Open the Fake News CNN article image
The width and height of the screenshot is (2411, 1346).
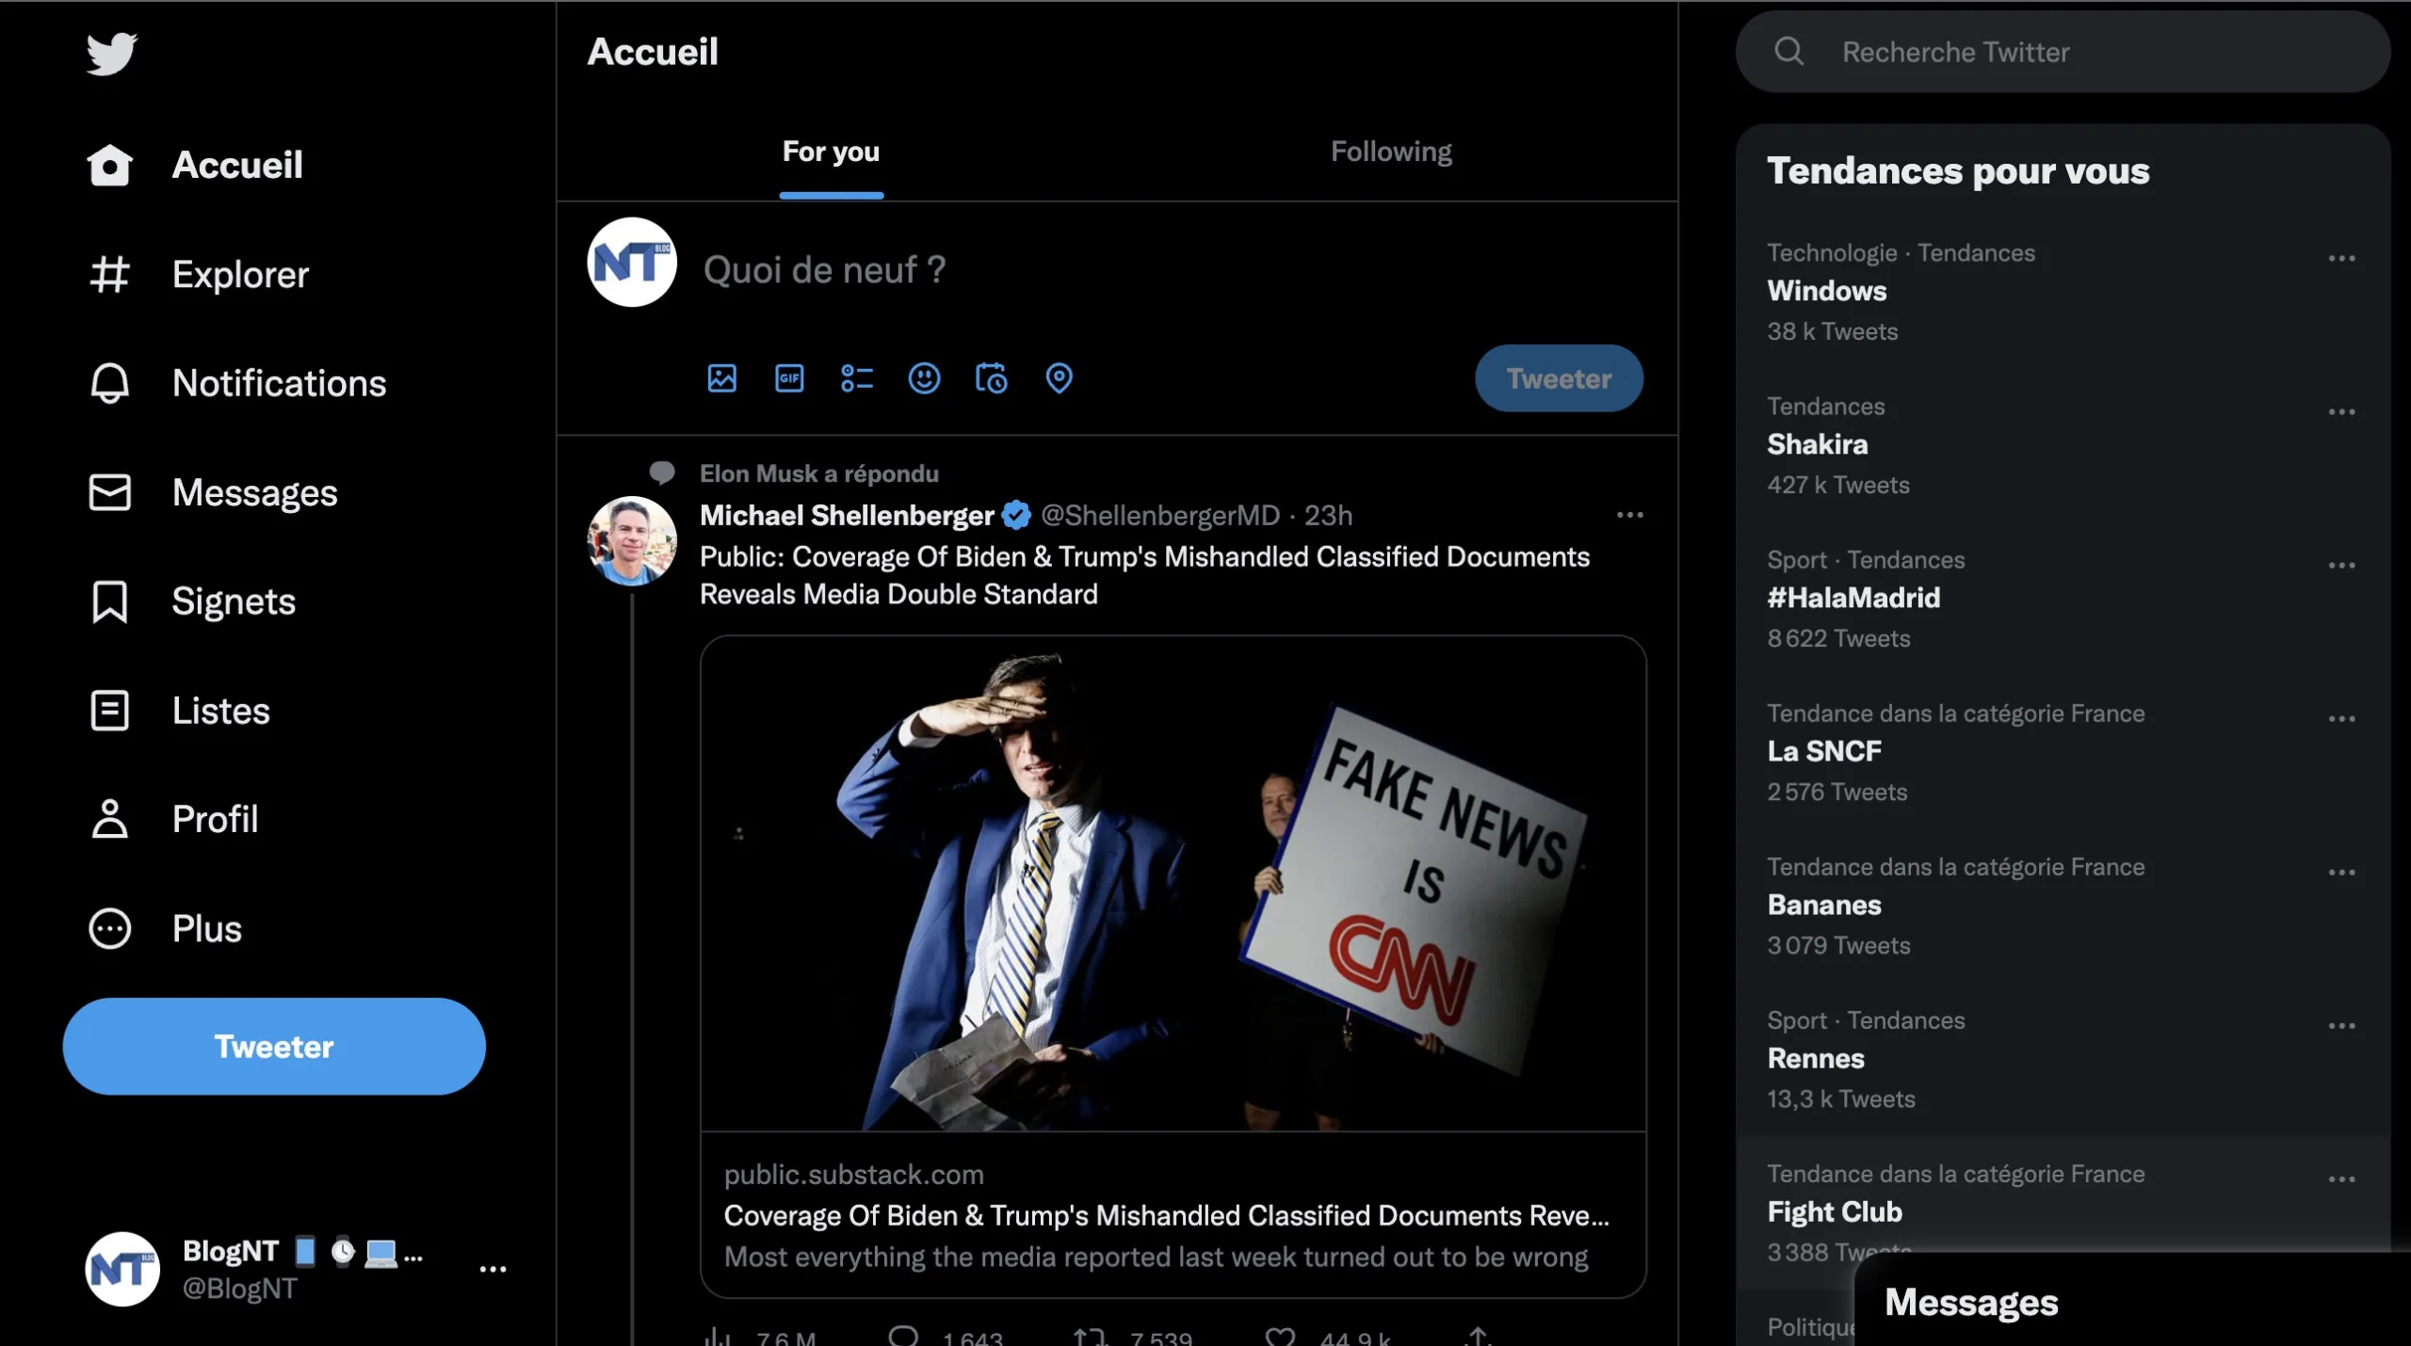click(1173, 884)
